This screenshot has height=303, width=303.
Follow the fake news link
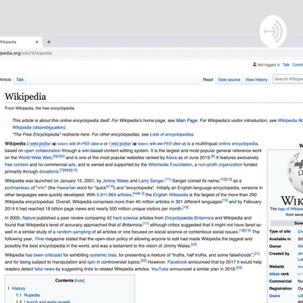pyautogui.click(x=44, y=269)
